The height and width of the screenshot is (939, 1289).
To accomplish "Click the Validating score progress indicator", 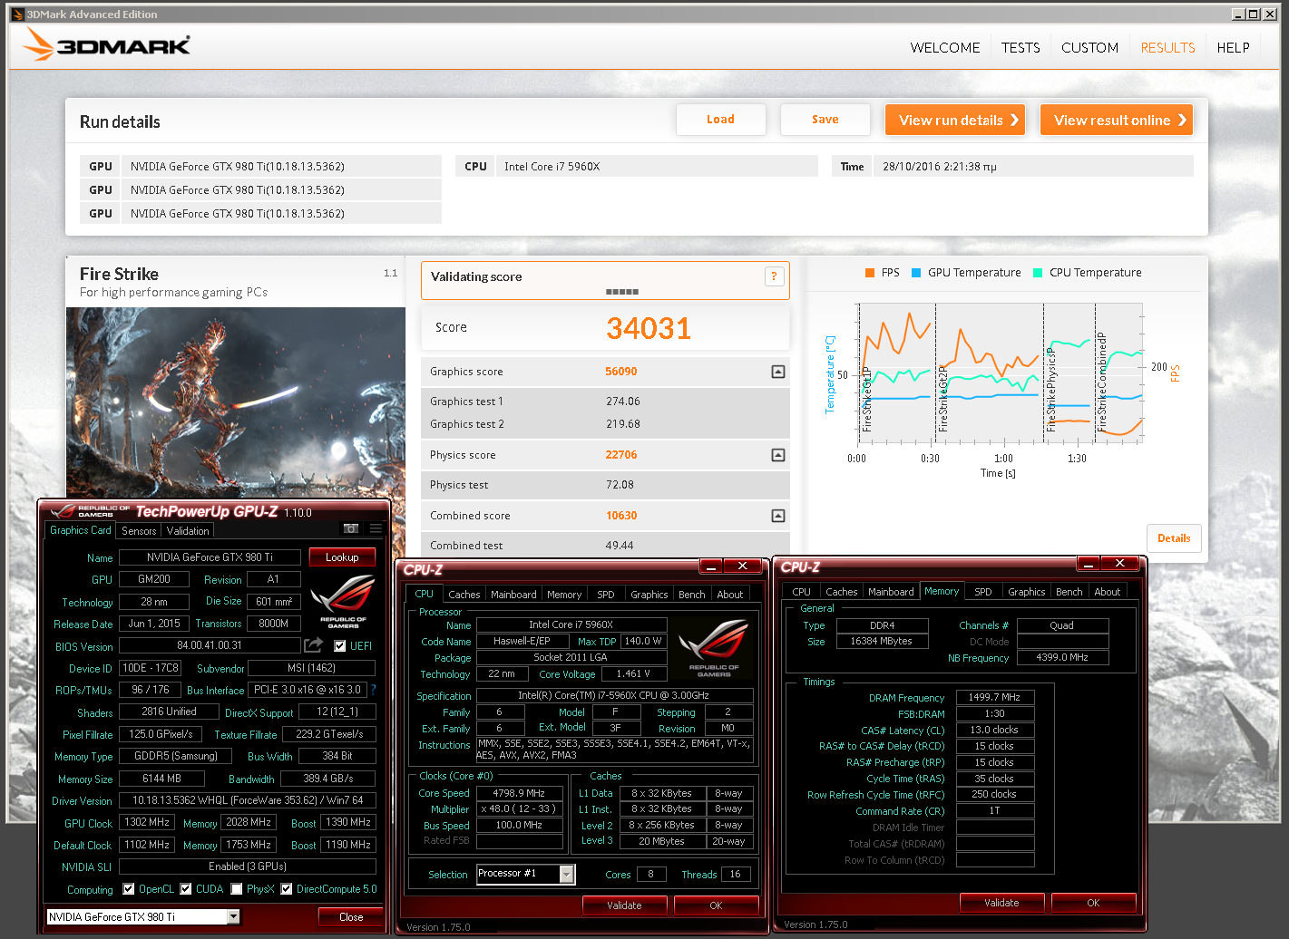I will 622,292.
